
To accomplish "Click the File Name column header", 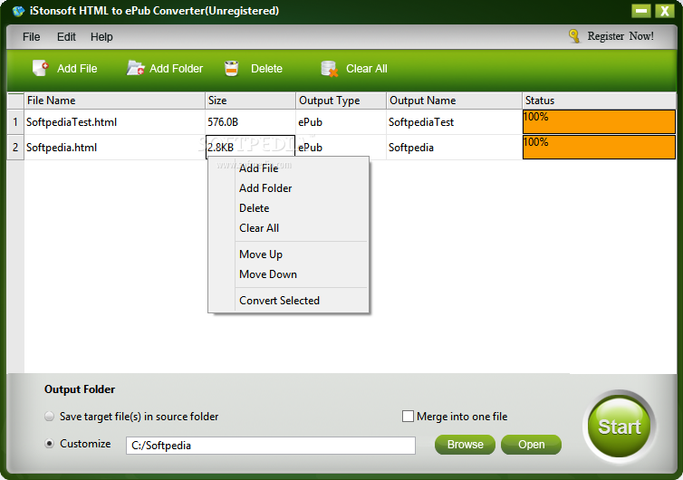I will tap(114, 101).
